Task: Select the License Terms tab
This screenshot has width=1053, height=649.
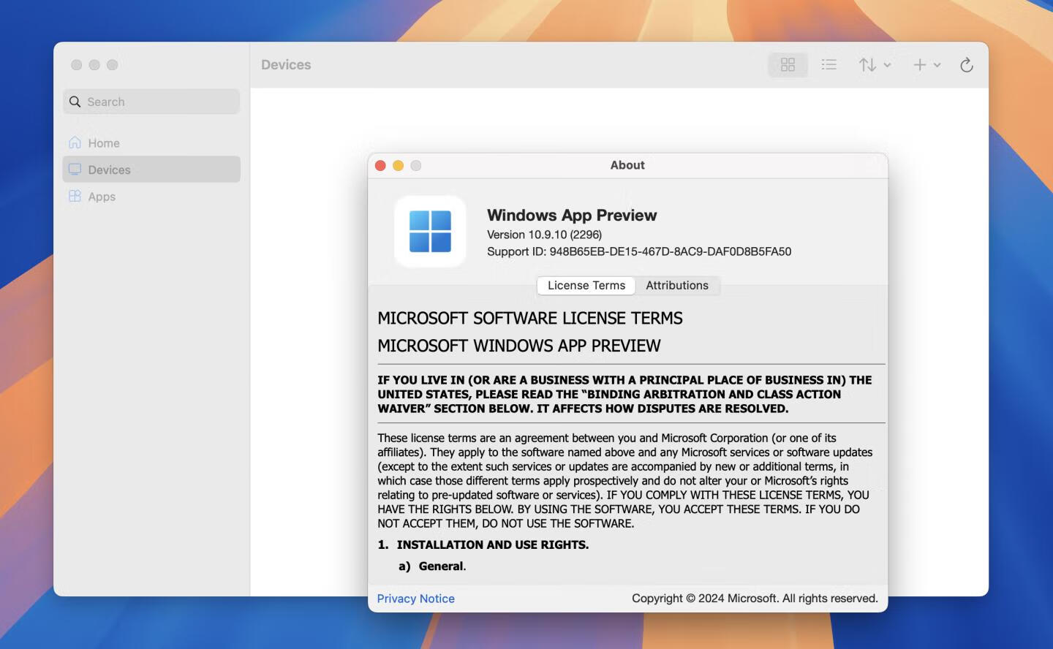Action: click(586, 286)
